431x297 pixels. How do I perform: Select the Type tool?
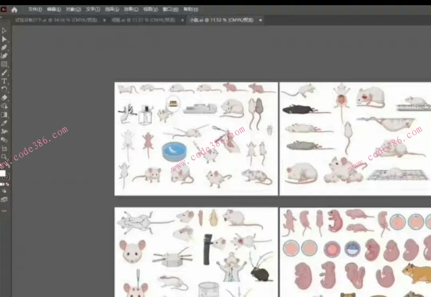(4, 81)
